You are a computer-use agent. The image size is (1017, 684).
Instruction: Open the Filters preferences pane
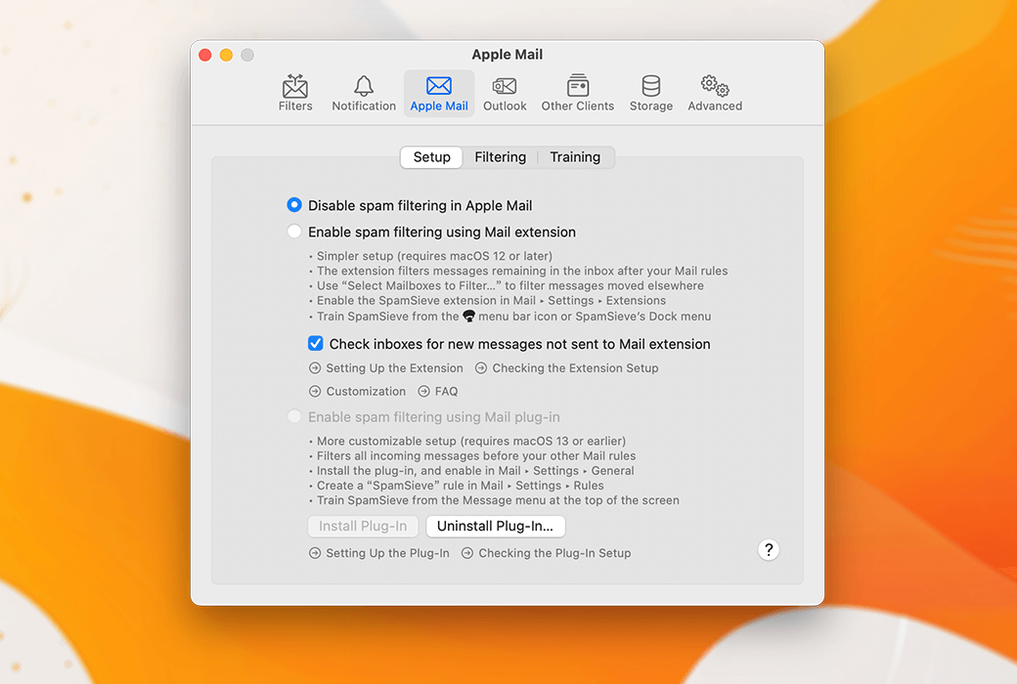(295, 94)
